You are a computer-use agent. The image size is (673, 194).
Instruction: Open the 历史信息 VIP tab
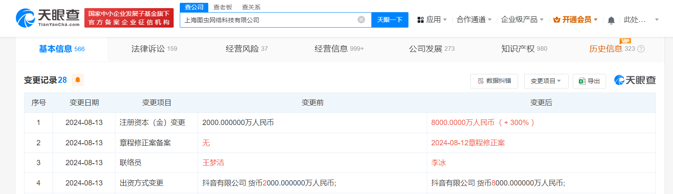pyautogui.click(x=612, y=49)
